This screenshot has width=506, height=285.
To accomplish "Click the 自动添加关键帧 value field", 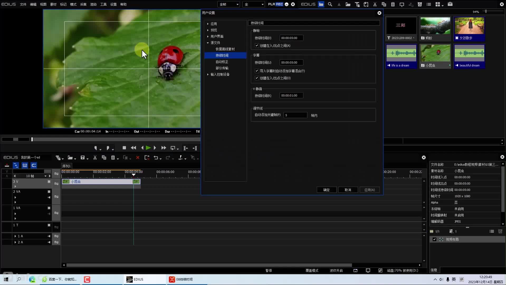I will click(295, 115).
